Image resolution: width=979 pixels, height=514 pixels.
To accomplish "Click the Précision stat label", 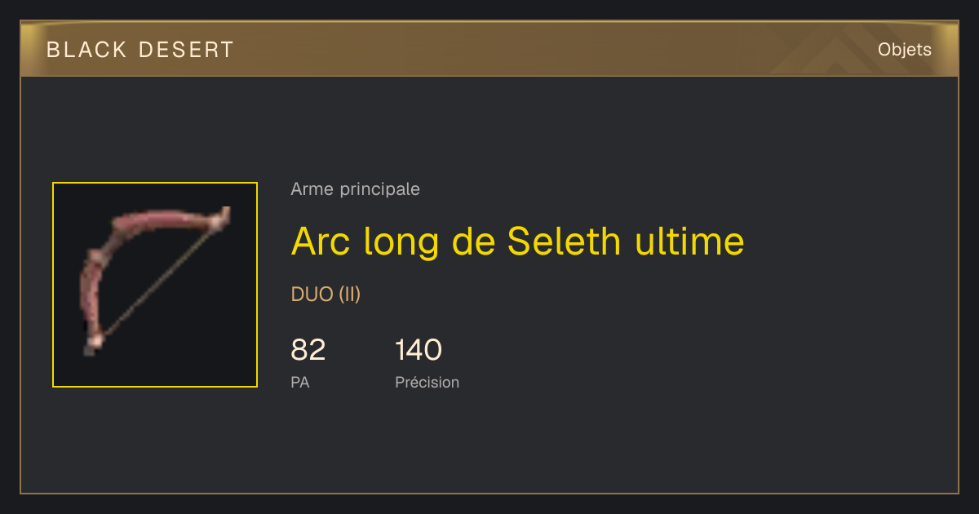I will 427,382.
